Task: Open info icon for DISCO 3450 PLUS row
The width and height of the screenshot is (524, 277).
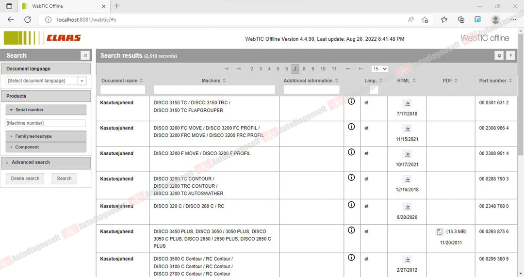Action: (x=351, y=230)
